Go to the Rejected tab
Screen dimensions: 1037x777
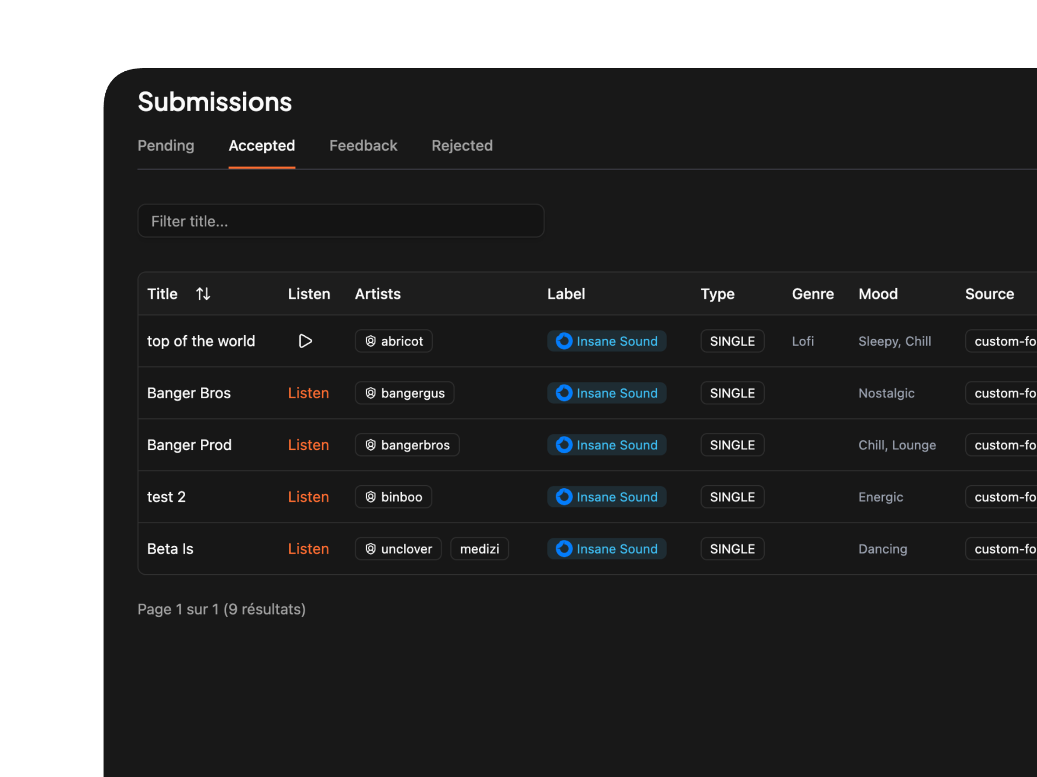point(462,146)
